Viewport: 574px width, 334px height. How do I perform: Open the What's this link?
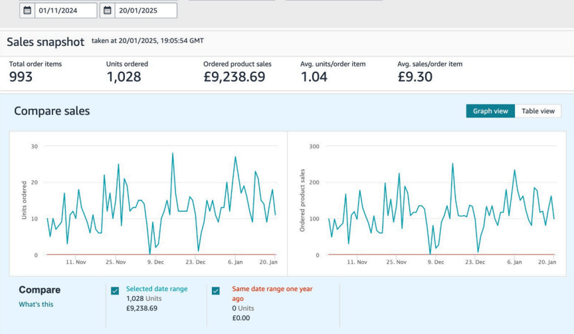[x=36, y=304]
